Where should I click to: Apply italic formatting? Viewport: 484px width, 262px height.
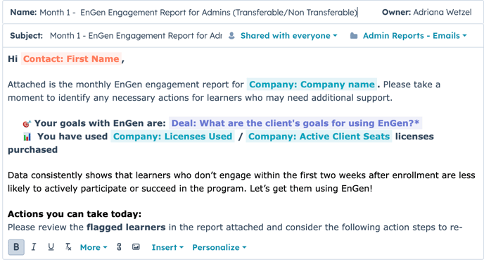pos(34,247)
